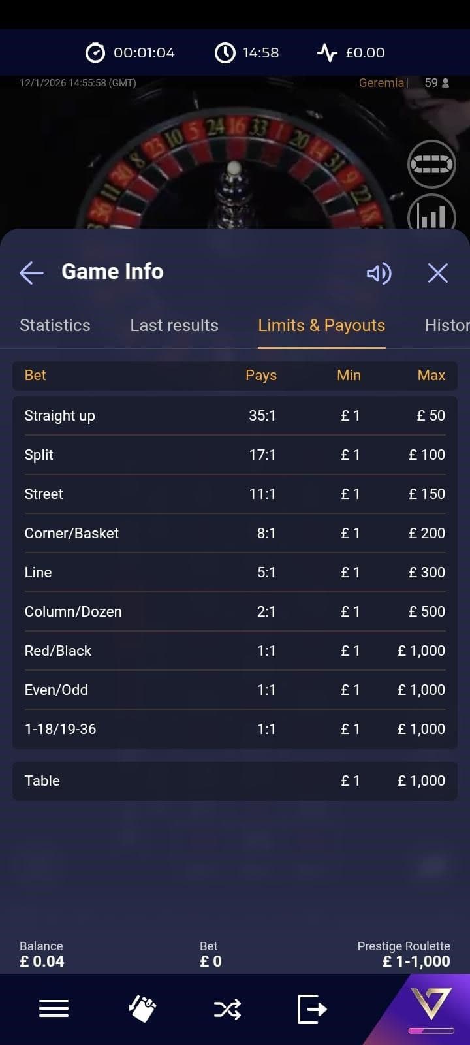Image resolution: width=470 pixels, height=1045 pixels.
Task: Go back using the left arrow
Action: (x=31, y=273)
